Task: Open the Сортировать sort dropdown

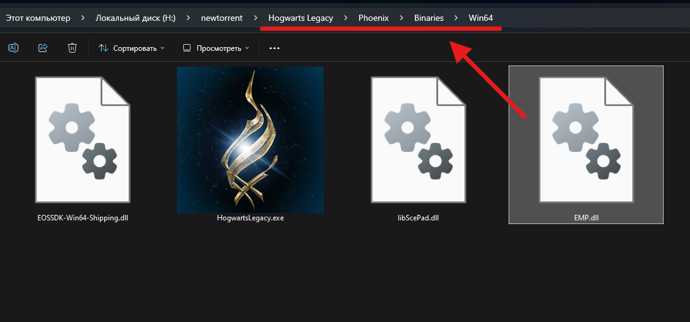Action: tap(132, 48)
